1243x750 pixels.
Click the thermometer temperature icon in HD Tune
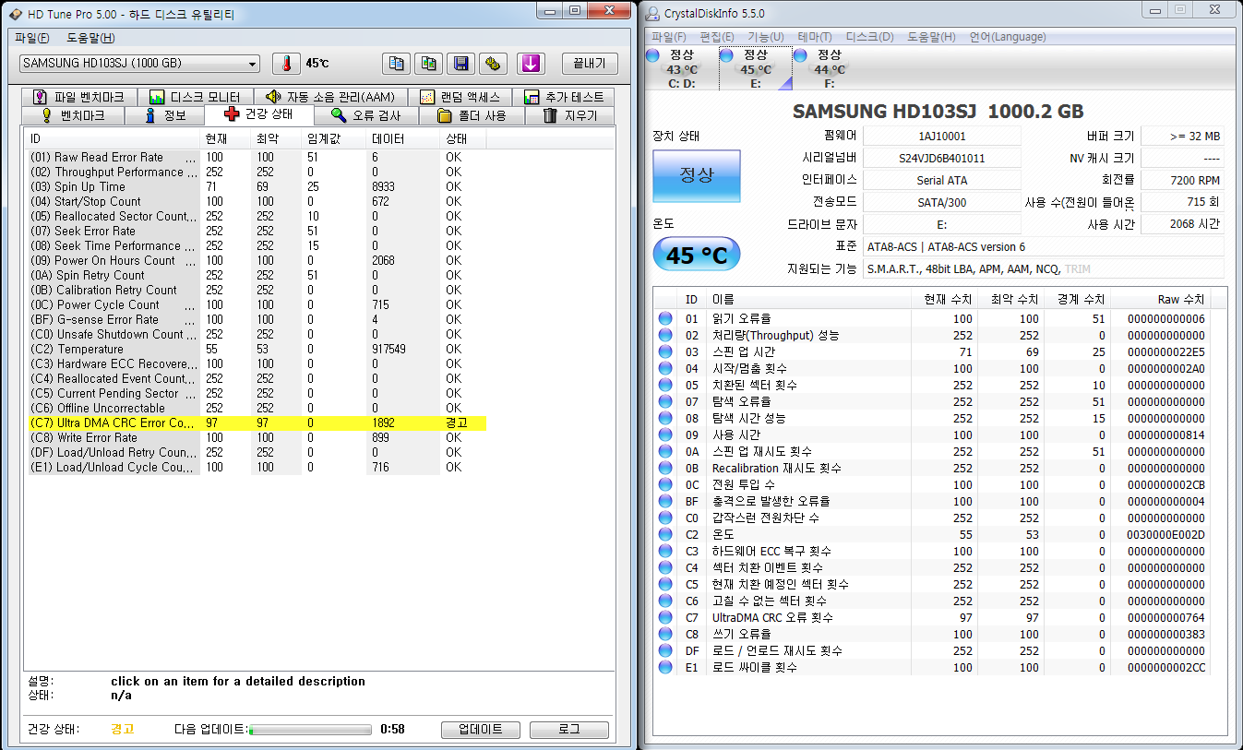[286, 64]
